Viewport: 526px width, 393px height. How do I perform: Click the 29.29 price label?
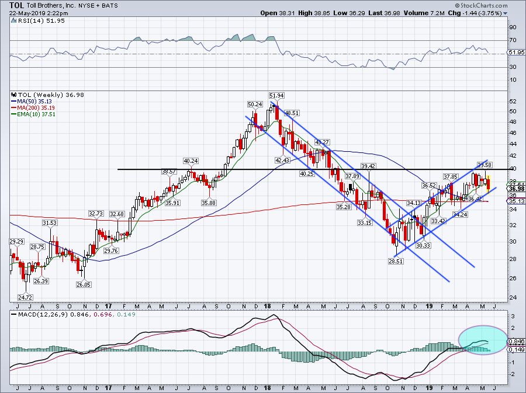[x=16, y=241]
